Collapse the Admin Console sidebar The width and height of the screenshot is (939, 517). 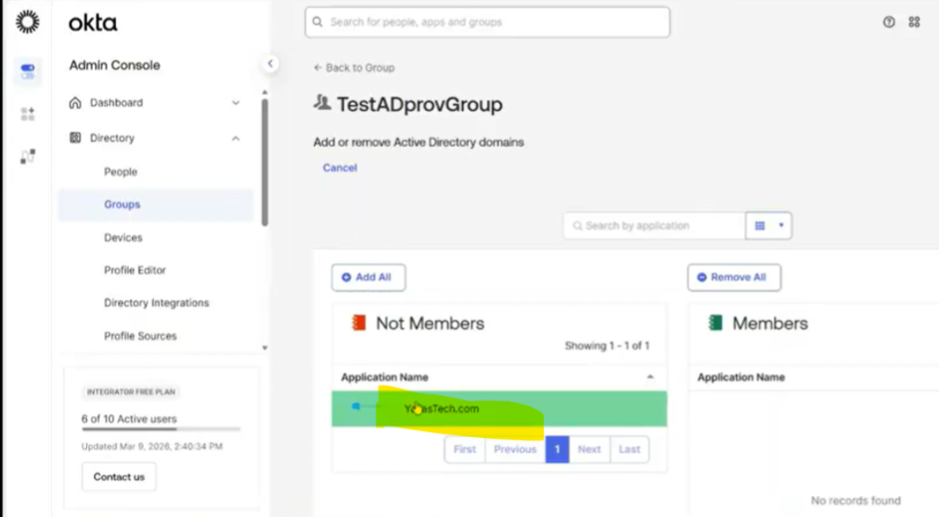270,64
